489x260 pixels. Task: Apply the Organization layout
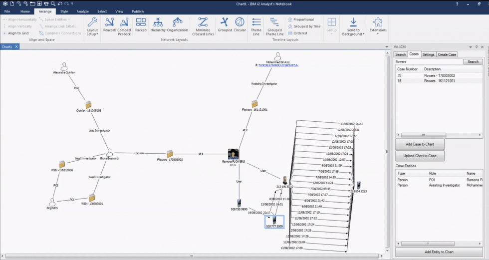(x=178, y=24)
